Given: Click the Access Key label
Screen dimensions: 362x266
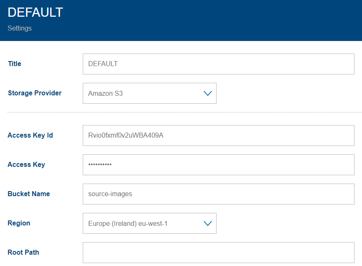Looking at the screenshot, I should tap(26, 164).
